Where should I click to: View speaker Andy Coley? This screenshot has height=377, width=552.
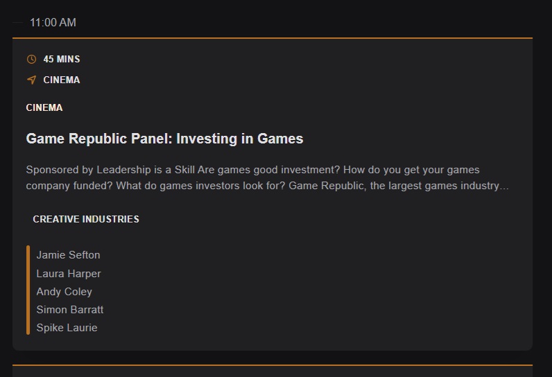(x=64, y=292)
